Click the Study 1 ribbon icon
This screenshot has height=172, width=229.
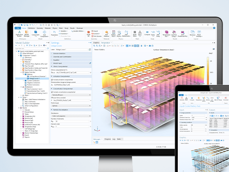pos(153,34)
